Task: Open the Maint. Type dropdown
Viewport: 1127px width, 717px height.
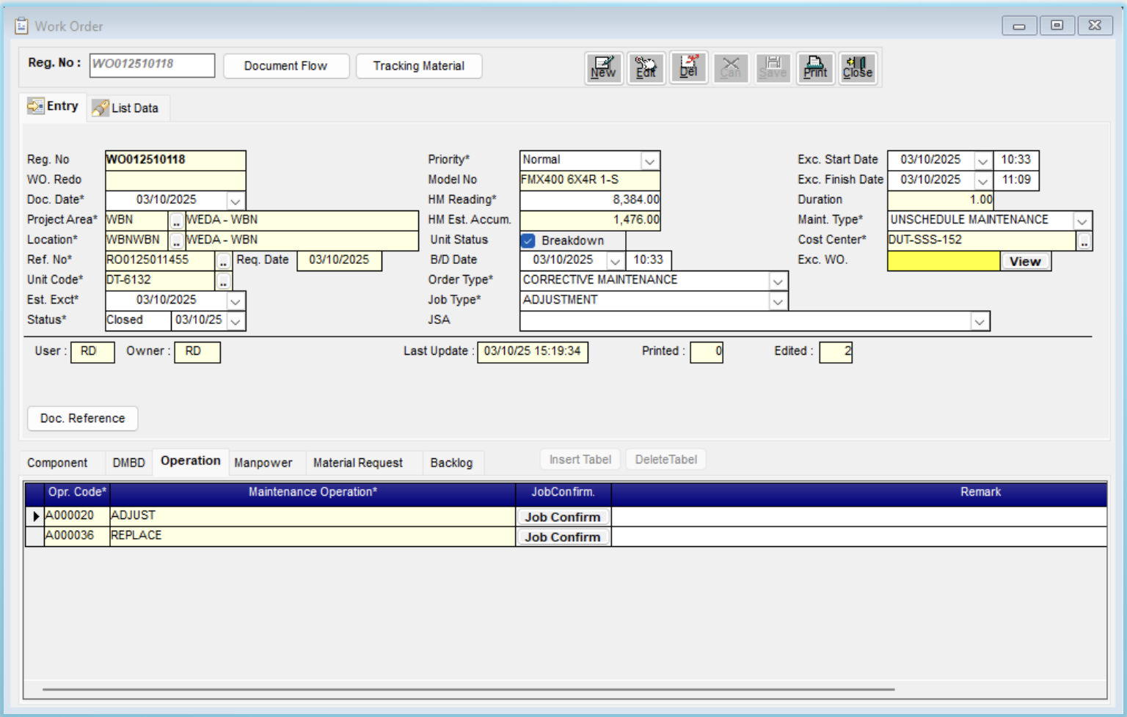Action: [1082, 221]
